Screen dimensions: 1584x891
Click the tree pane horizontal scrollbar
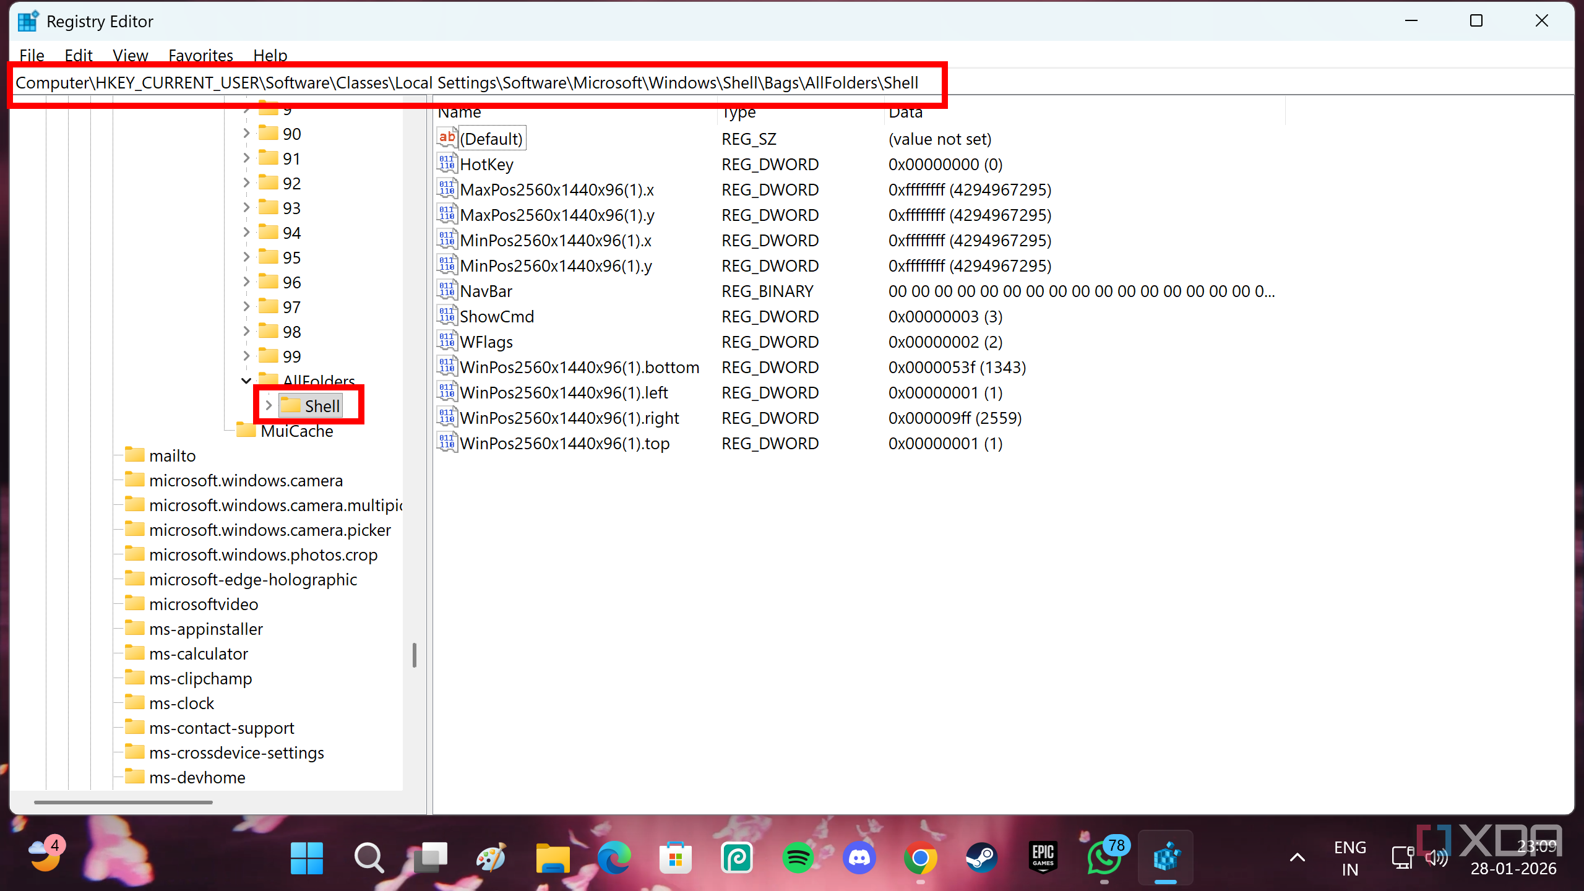123,802
